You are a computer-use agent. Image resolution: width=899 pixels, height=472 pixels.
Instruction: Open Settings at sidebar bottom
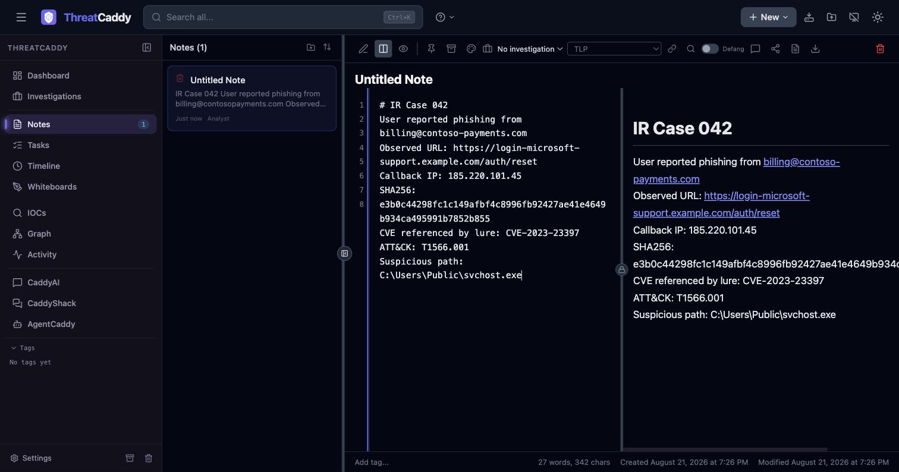32,458
